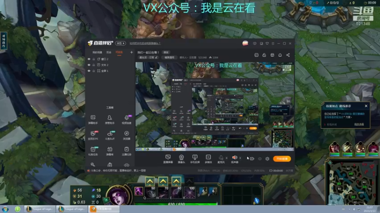Viewport: 380px width, 213px height.
Task: Open the 全民乐PK tool
Action: tap(93, 135)
